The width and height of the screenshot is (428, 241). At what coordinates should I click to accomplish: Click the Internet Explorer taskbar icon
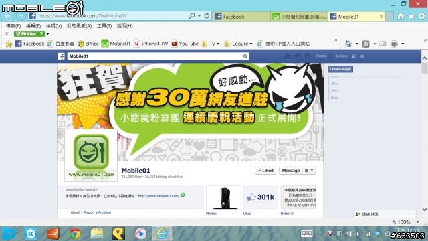pyautogui.click(x=162, y=234)
